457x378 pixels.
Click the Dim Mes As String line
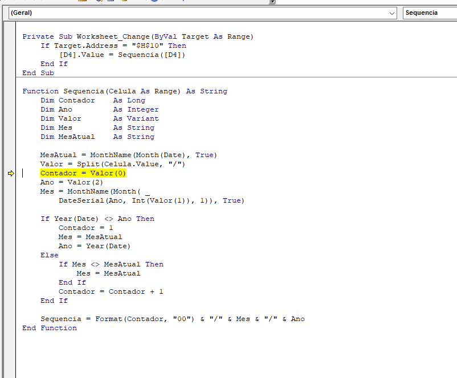pos(97,128)
